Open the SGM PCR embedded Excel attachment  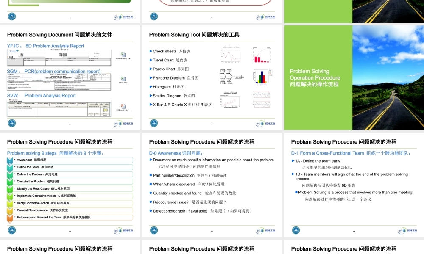(123, 79)
